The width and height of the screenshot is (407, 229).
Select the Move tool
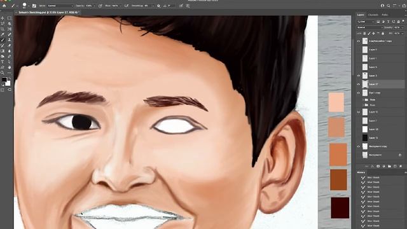pos(3,18)
